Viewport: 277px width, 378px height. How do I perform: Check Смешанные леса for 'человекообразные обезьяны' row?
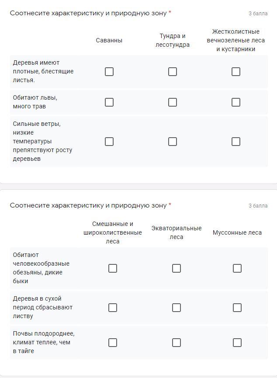pos(113,268)
